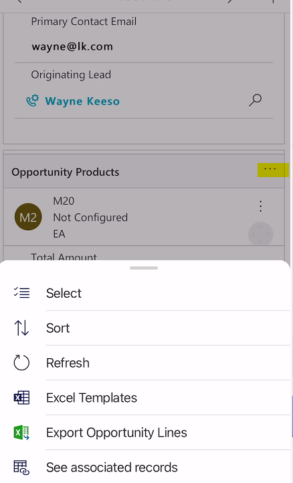Click the Sort arrows icon

pos(21,328)
